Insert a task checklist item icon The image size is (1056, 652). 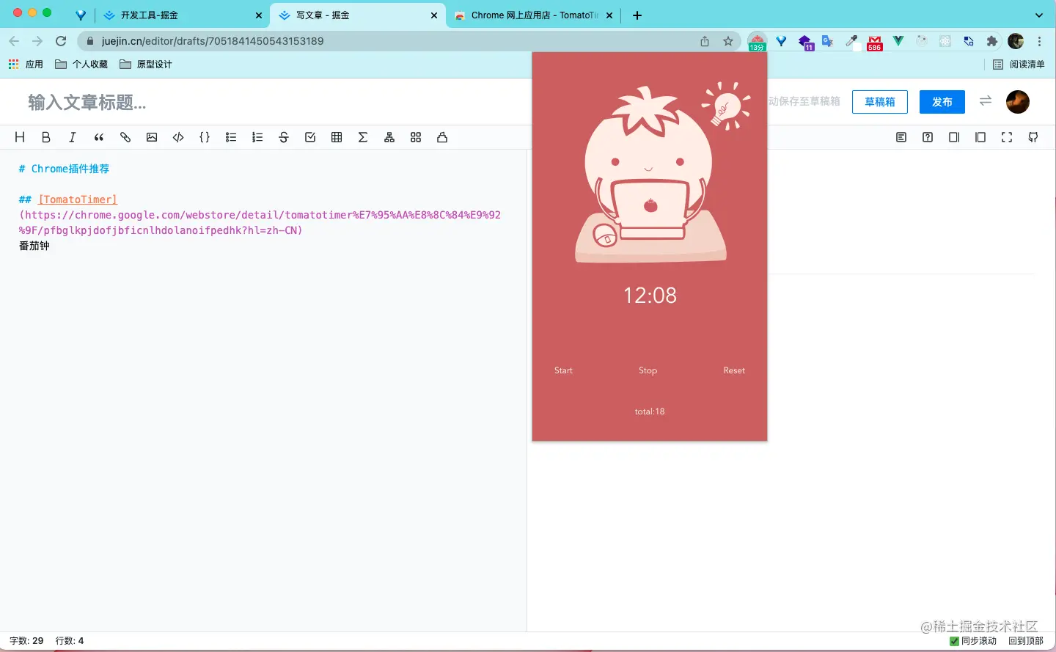tap(310, 137)
